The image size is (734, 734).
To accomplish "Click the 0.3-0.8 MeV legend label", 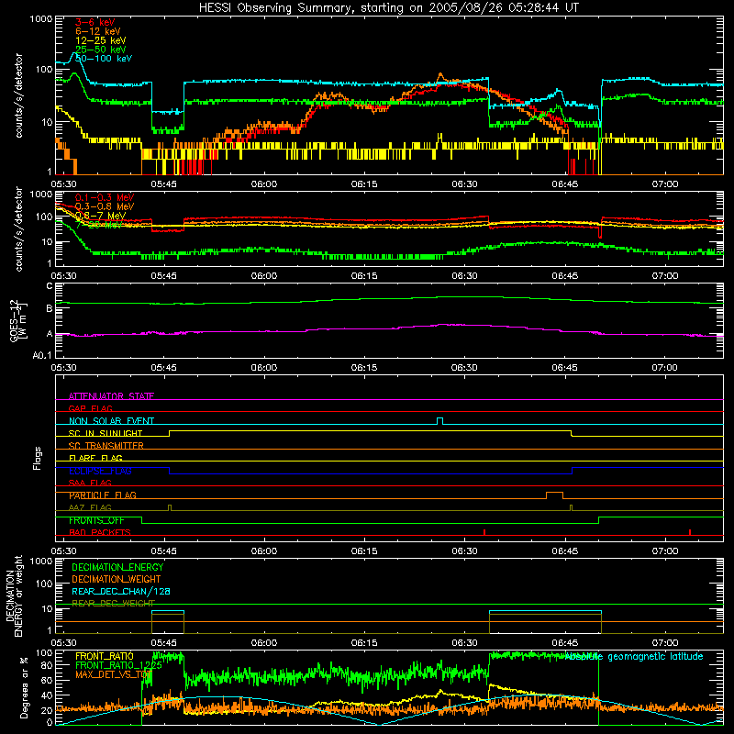I will point(105,206).
